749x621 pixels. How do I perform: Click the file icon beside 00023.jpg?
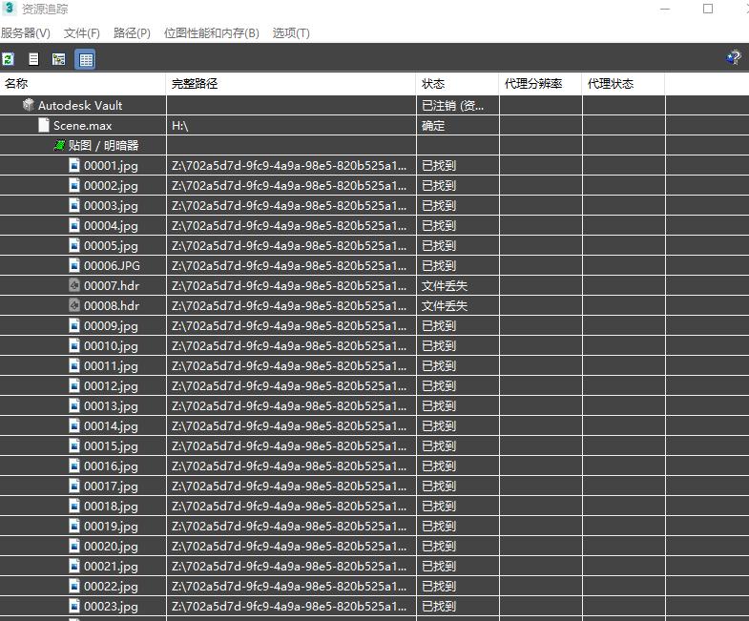pyautogui.click(x=74, y=606)
